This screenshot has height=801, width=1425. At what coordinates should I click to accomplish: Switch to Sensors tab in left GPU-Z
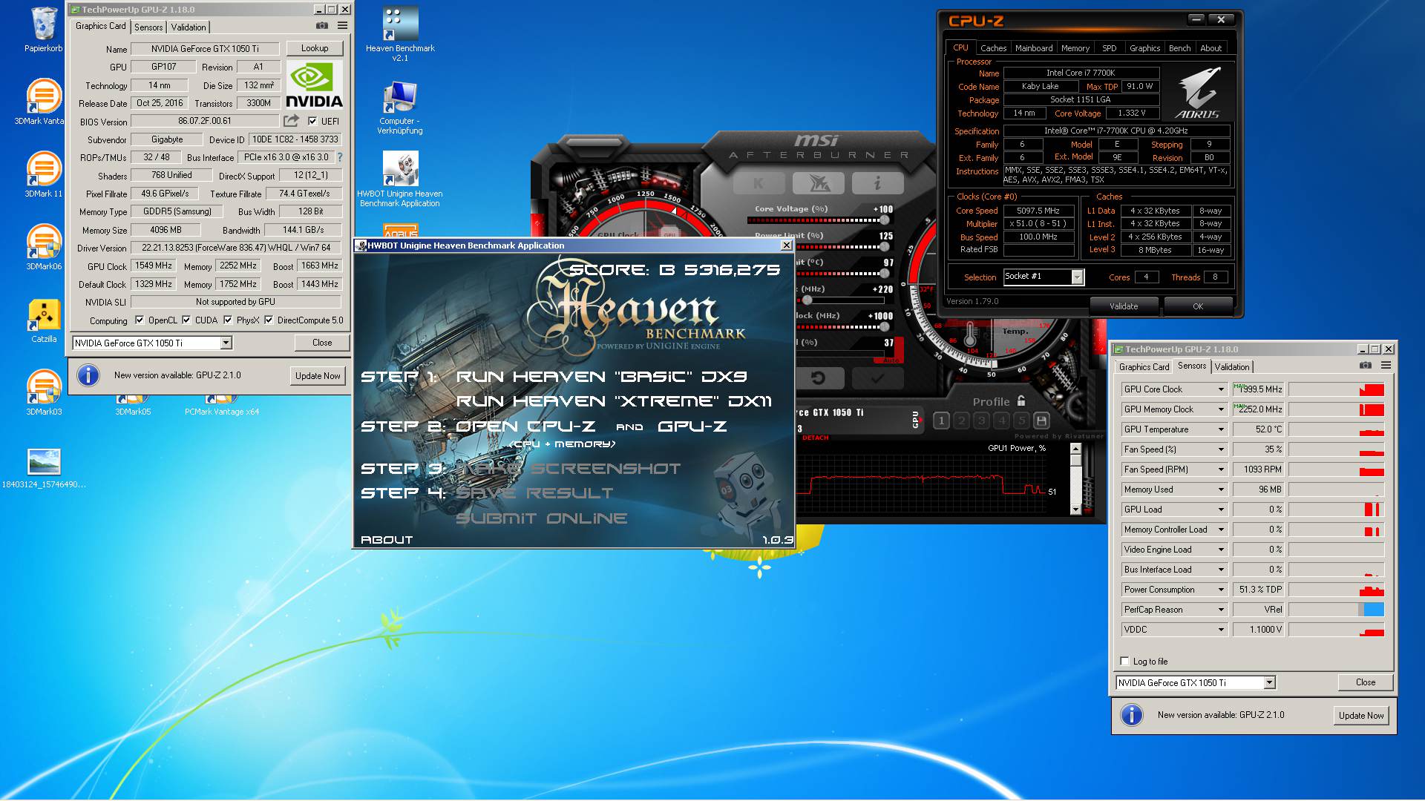coord(148,27)
